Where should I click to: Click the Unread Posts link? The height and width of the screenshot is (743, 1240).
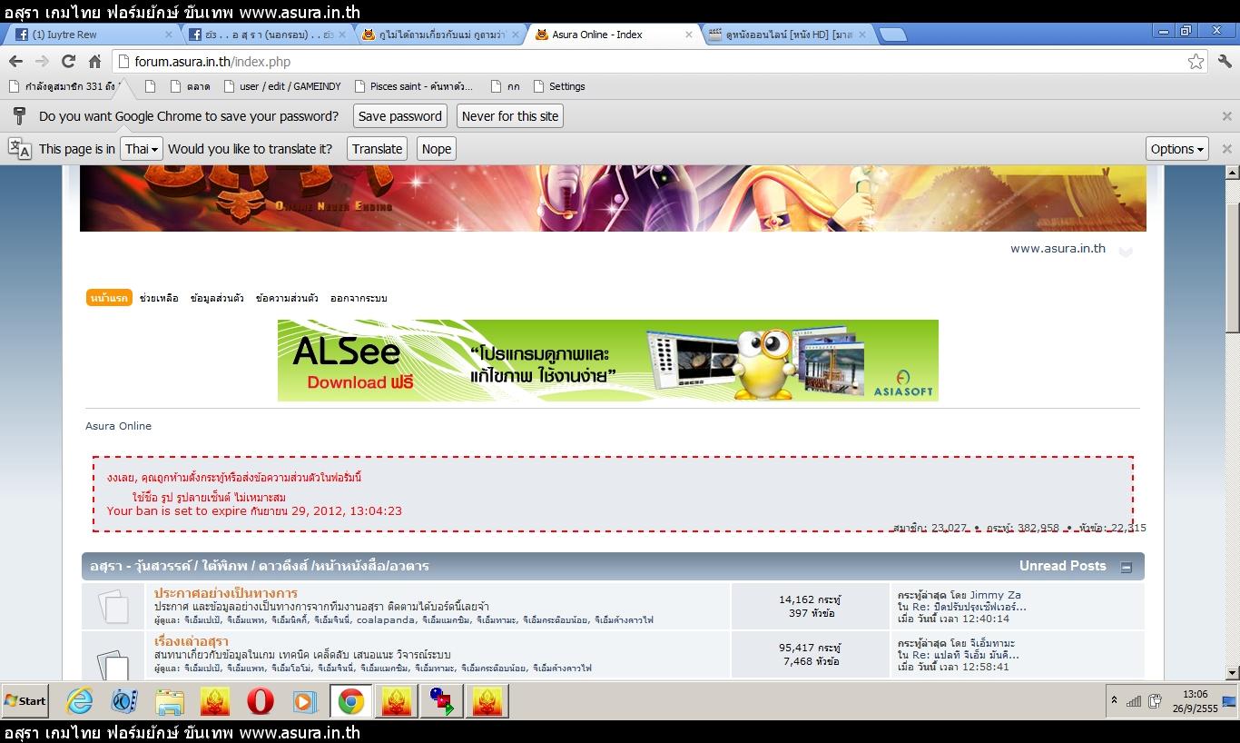point(1062,565)
